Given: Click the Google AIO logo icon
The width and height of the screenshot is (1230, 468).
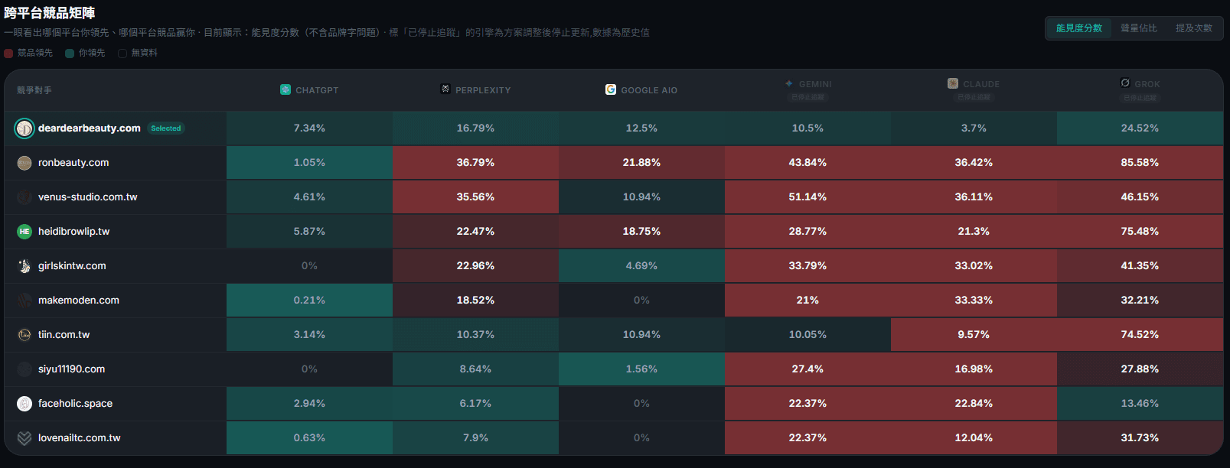Looking at the screenshot, I should 611,89.
